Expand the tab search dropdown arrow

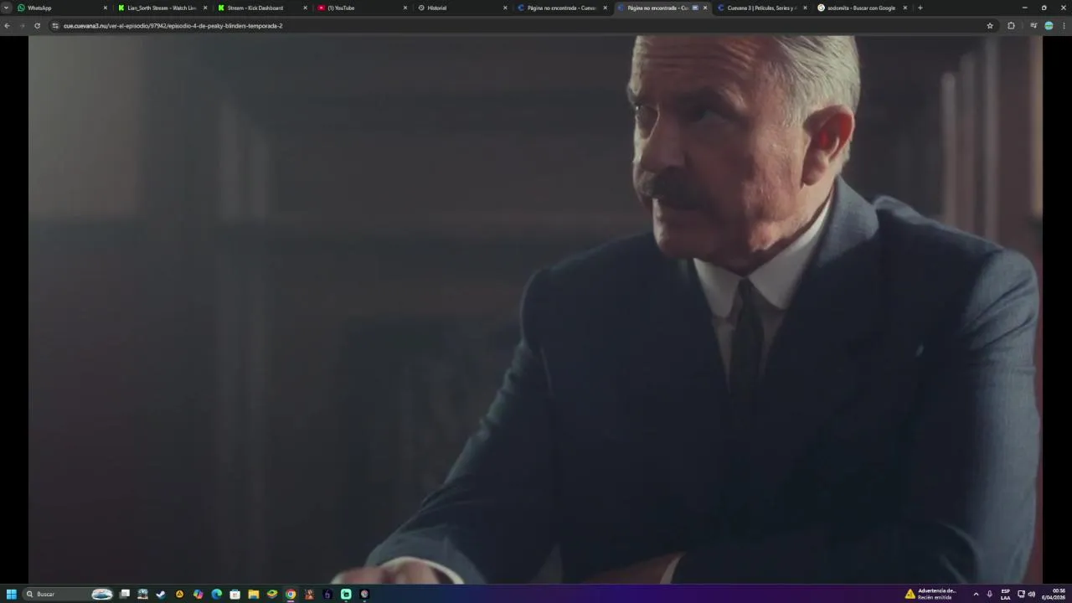7,8
